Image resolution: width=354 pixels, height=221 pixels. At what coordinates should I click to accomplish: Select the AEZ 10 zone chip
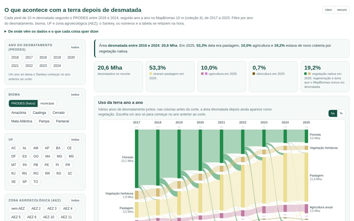click(x=49, y=217)
